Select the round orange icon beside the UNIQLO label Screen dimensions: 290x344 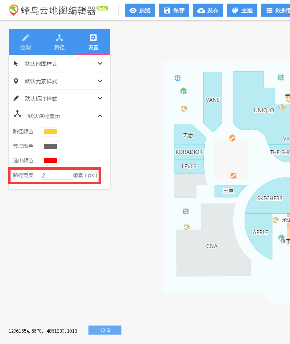point(282,107)
